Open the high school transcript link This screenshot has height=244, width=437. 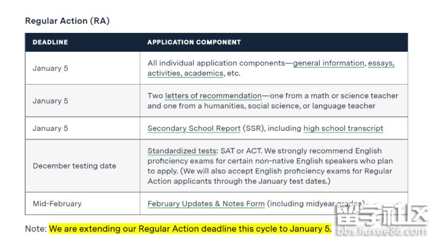click(x=343, y=128)
